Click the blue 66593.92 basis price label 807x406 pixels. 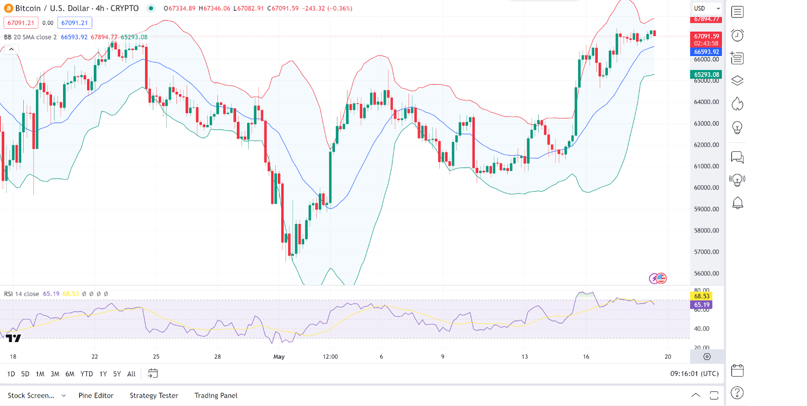(707, 52)
